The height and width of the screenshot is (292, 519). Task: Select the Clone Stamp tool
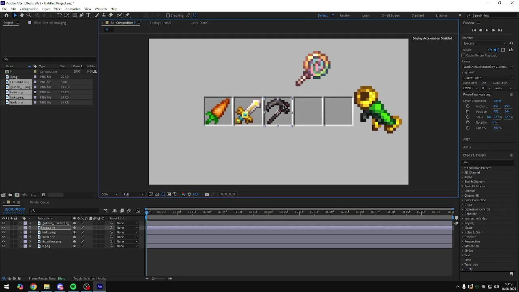pos(104,15)
